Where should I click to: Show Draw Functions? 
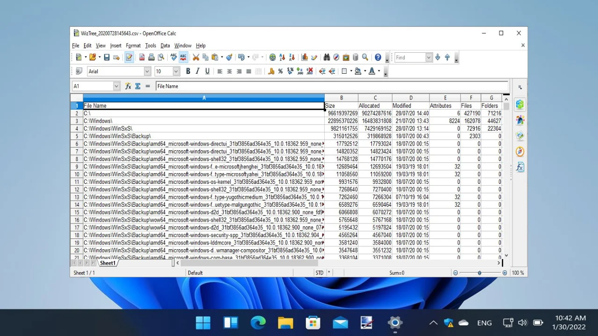tap(314, 57)
